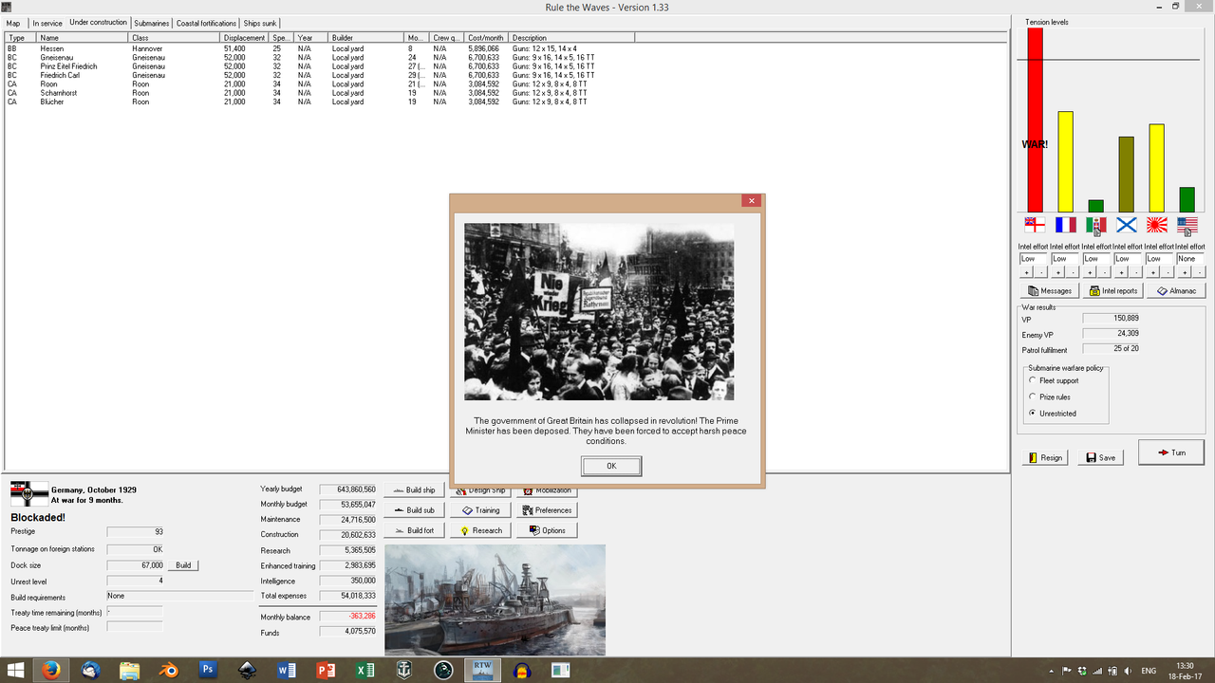The width and height of the screenshot is (1215, 683).
Task: Open Messages via its icon button
Action: [1048, 290]
